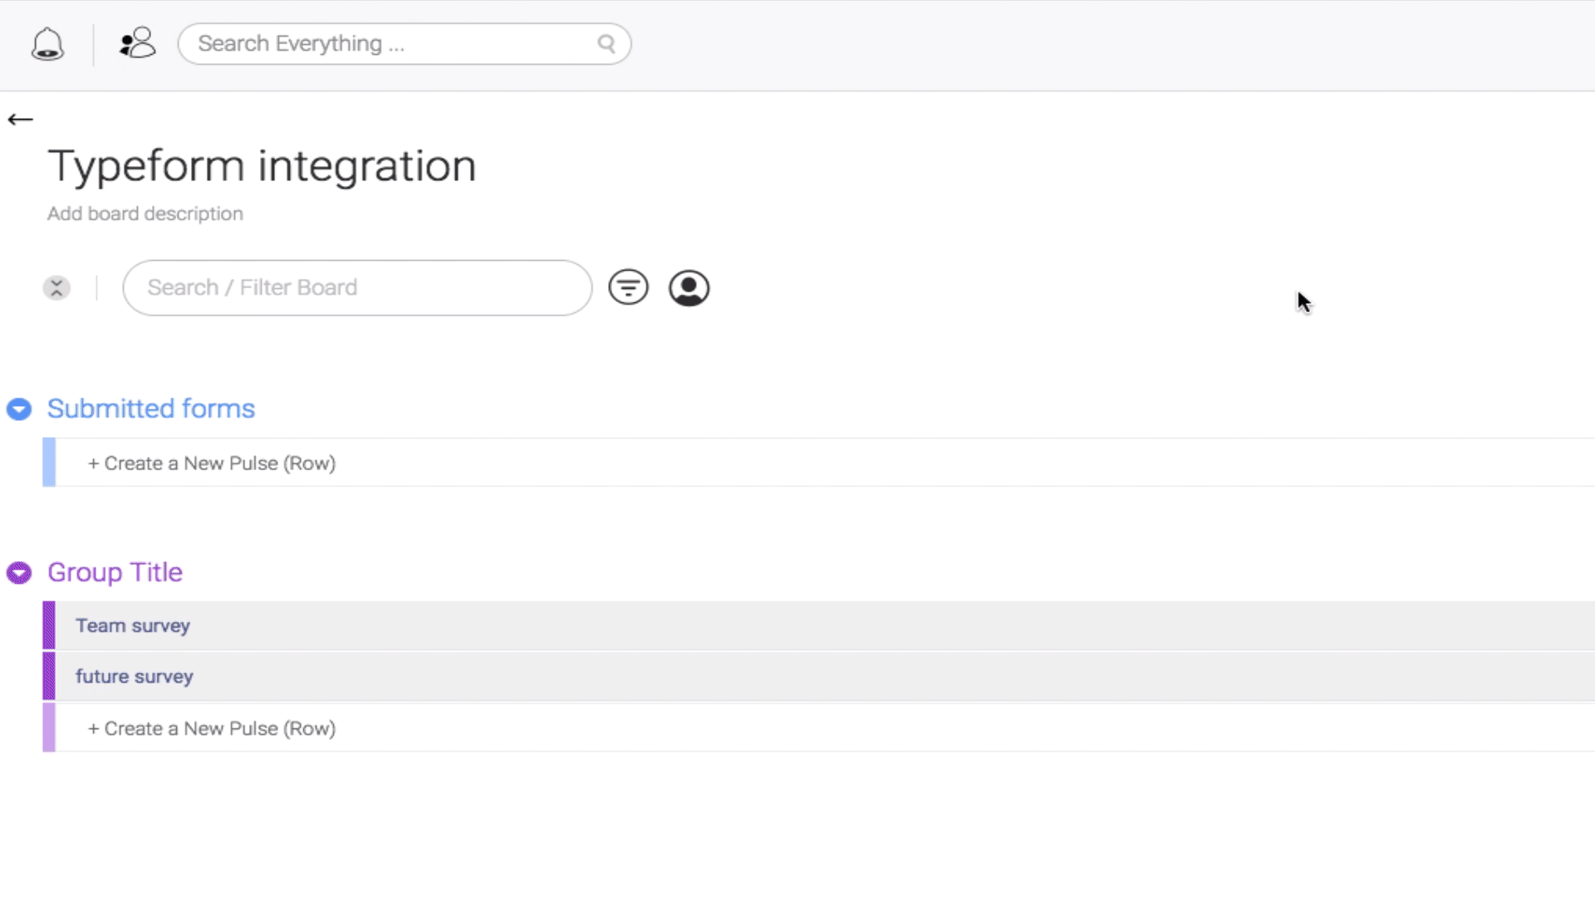Viewport: 1595px width, 897px height.
Task: Open the Team survey row
Action: click(x=818, y=625)
